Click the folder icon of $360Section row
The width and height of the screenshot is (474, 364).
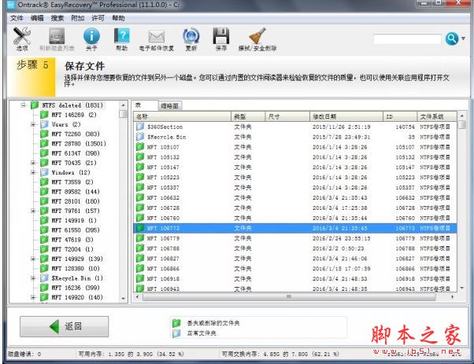coord(140,127)
